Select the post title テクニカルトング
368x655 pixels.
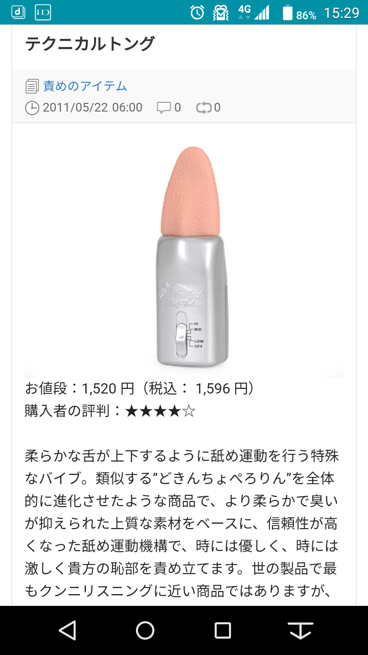tap(89, 44)
